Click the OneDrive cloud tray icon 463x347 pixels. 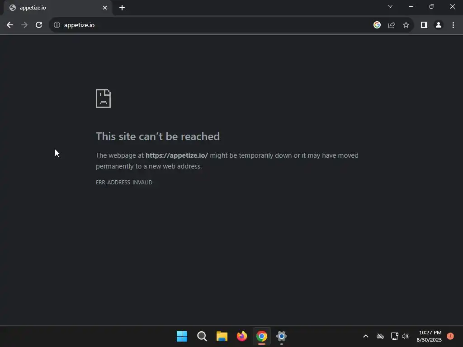[x=380, y=336]
